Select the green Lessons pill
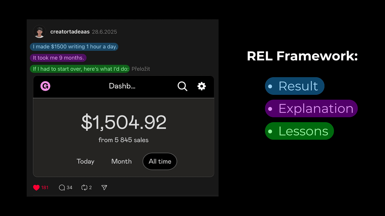385x216 pixels. tap(299, 131)
